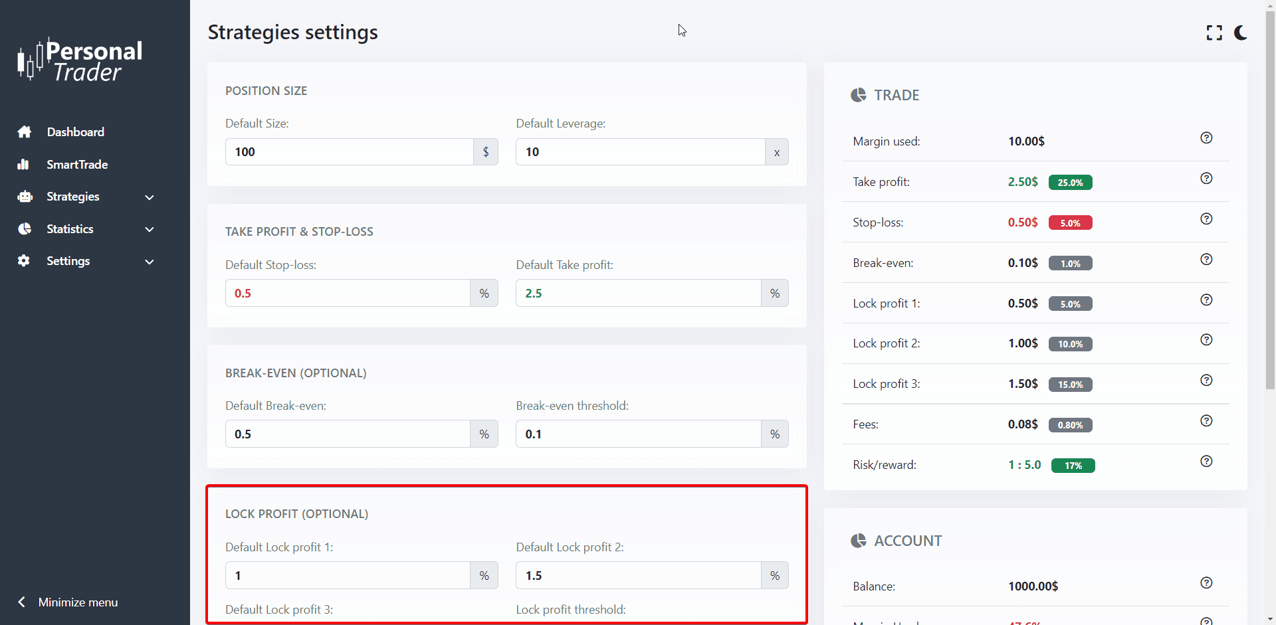Click the Personal Trader logo
Viewport: 1276px width, 625px height.
[x=80, y=60]
